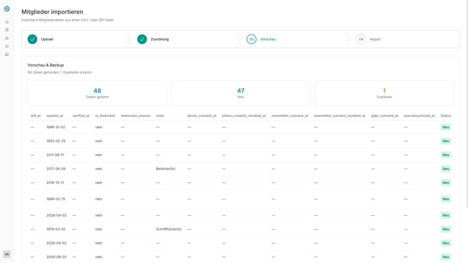
Task: Select the 48 Zeilen gesamt card
Action: (97, 93)
